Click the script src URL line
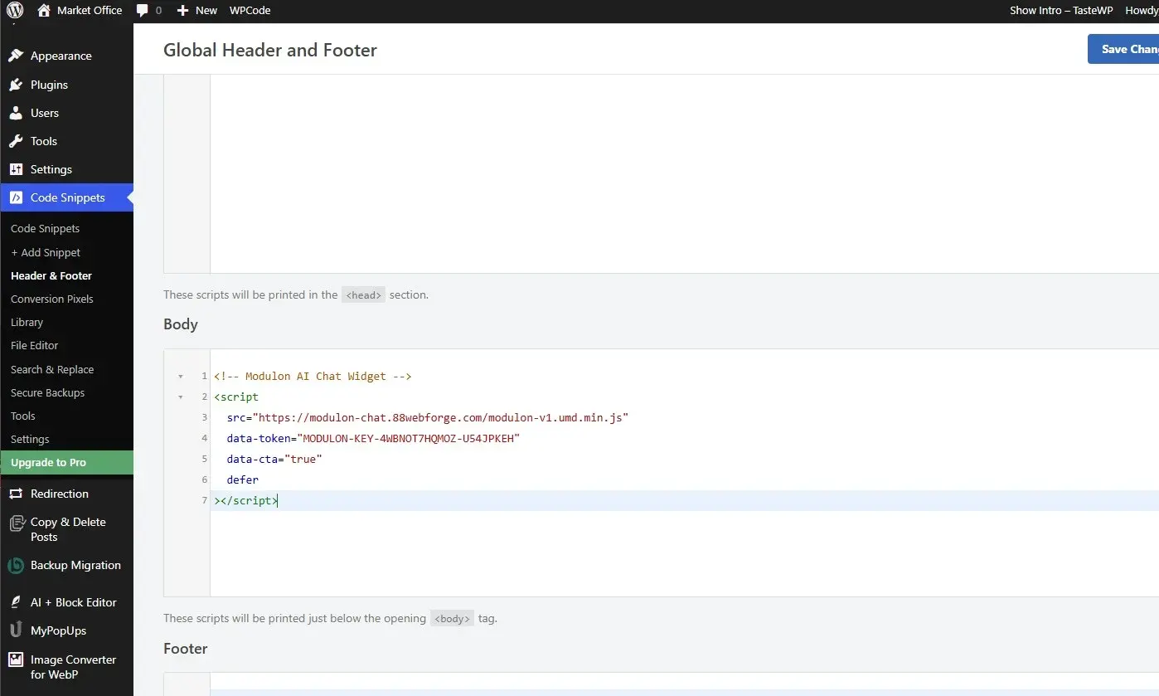The width and height of the screenshot is (1159, 696). tap(428, 418)
